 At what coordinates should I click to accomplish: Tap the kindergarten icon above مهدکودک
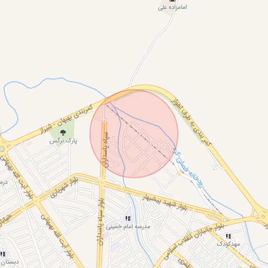point(228,236)
